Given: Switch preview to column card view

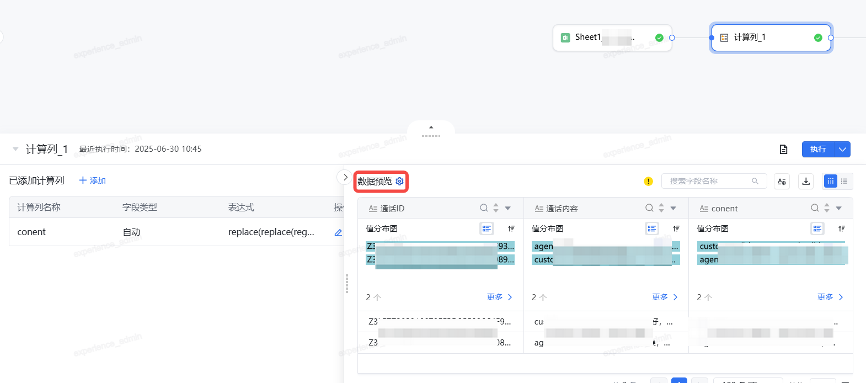Looking at the screenshot, I should tap(830, 181).
